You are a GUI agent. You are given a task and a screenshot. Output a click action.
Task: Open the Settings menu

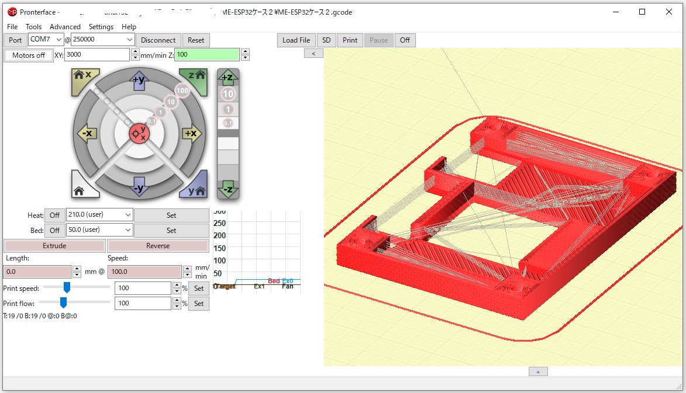[101, 27]
